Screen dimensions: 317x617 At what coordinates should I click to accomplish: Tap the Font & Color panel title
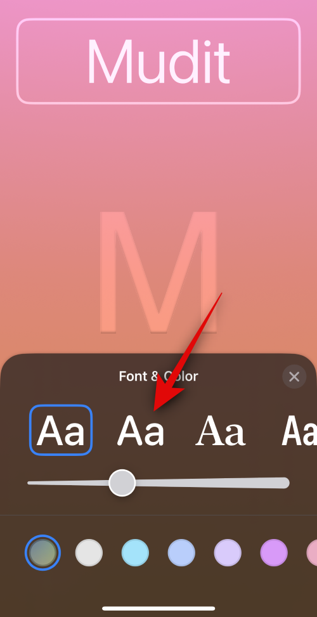click(158, 377)
